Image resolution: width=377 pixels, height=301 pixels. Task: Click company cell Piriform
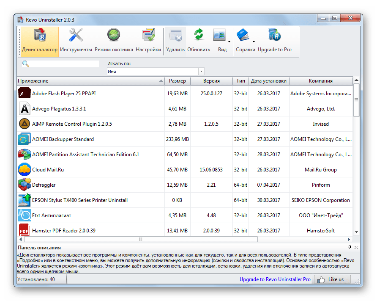coord(321,185)
